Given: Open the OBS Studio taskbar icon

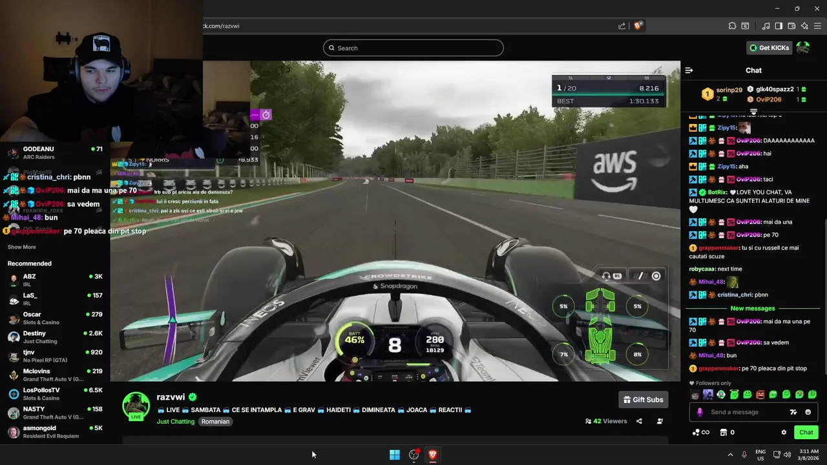Looking at the screenshot, I should (413, 455).
